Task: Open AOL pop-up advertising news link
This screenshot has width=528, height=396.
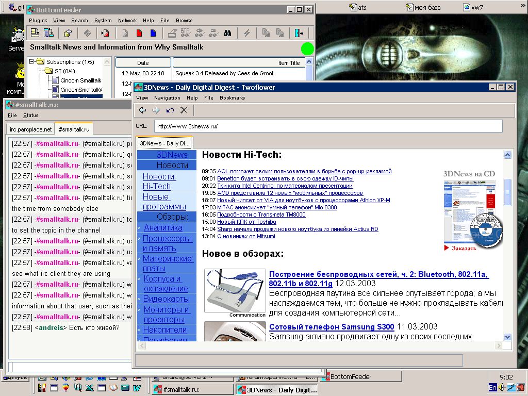Action: 304,171
